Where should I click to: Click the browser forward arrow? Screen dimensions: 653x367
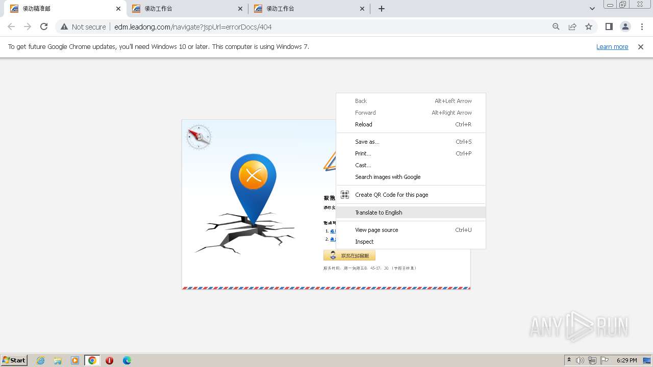(28, 27)
